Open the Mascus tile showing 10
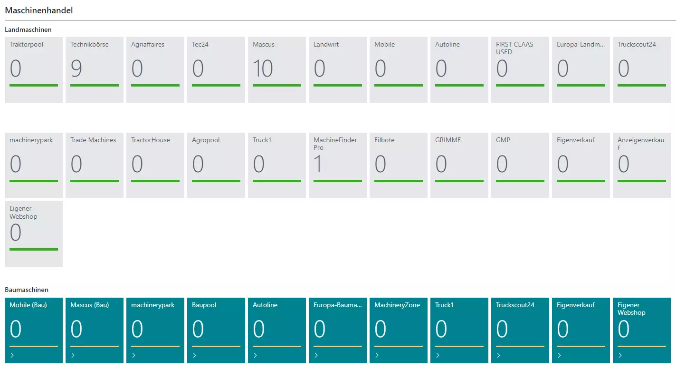The height and width of the screenshot is (369, 676). 276,69
